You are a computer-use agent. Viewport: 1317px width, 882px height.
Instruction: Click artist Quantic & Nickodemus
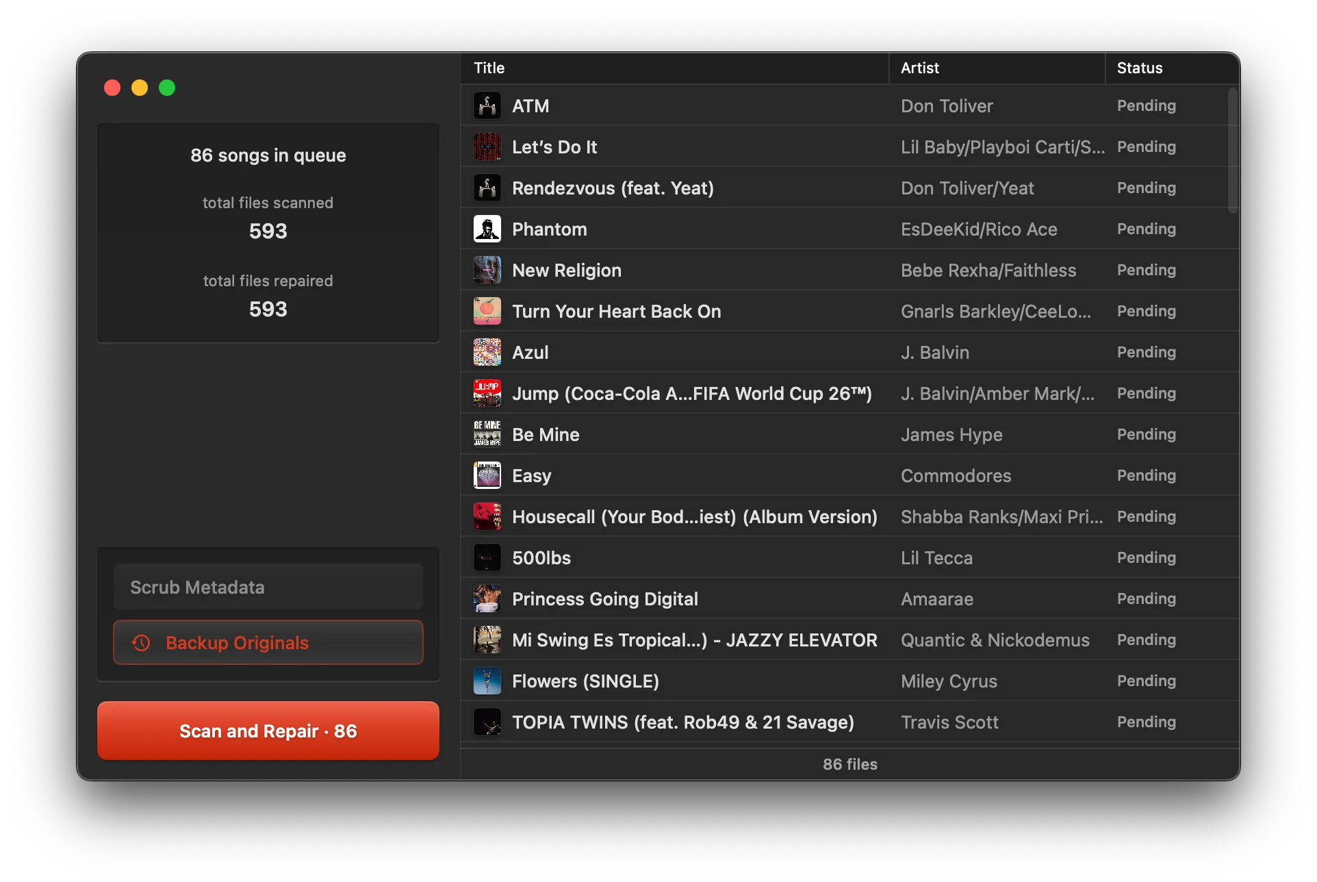[995, 640]
